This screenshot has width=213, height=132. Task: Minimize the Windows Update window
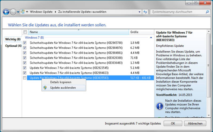[x=189, y=3]
